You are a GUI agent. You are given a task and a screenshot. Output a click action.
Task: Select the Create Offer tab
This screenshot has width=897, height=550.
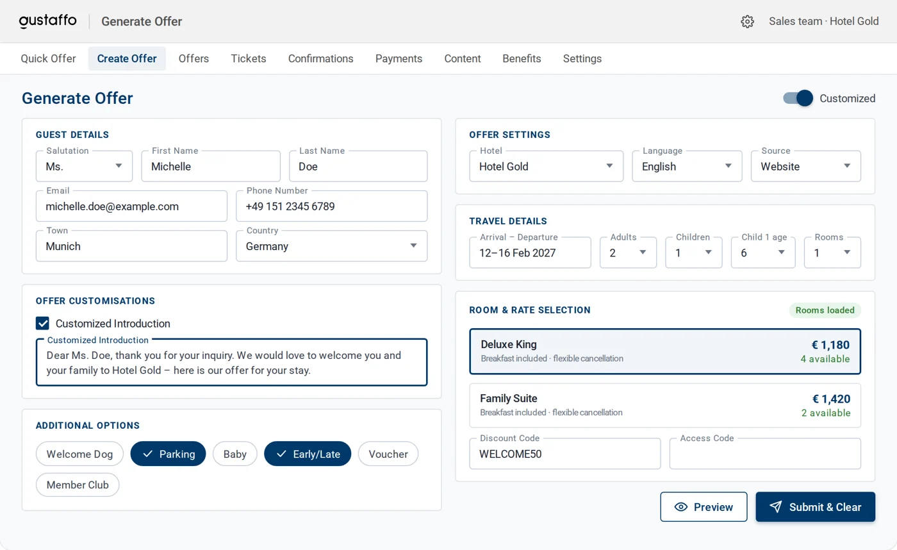[127, 58]
